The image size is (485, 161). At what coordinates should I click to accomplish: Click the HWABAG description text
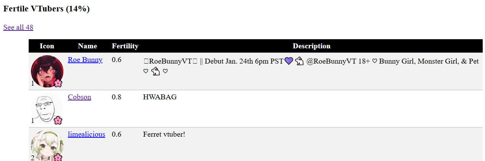tap(160, 97)
